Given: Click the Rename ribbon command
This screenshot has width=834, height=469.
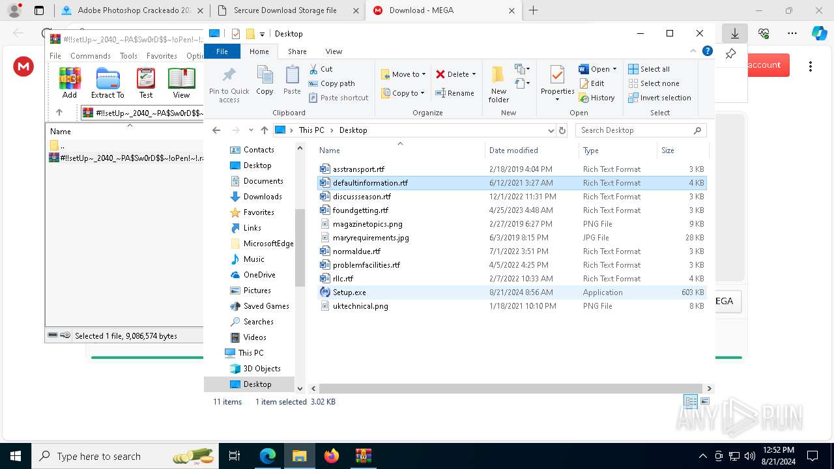Looking at the screenshot, I should (x=455, y=93).
